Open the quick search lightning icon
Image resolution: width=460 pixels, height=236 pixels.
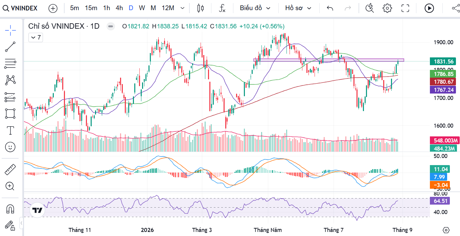click(x=370, y=8)
